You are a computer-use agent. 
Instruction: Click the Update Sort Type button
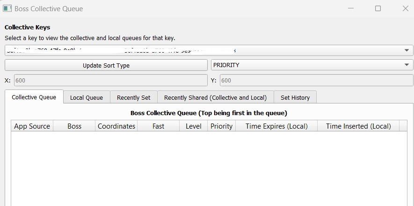(106, 65)
